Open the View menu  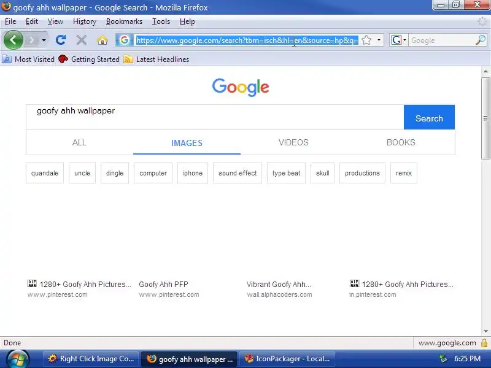tap(55, 21)
